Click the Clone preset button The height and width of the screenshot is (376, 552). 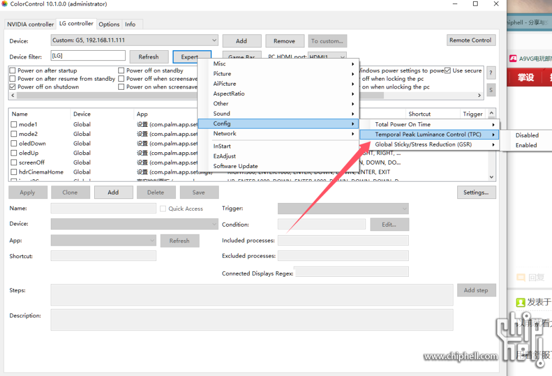70,192
